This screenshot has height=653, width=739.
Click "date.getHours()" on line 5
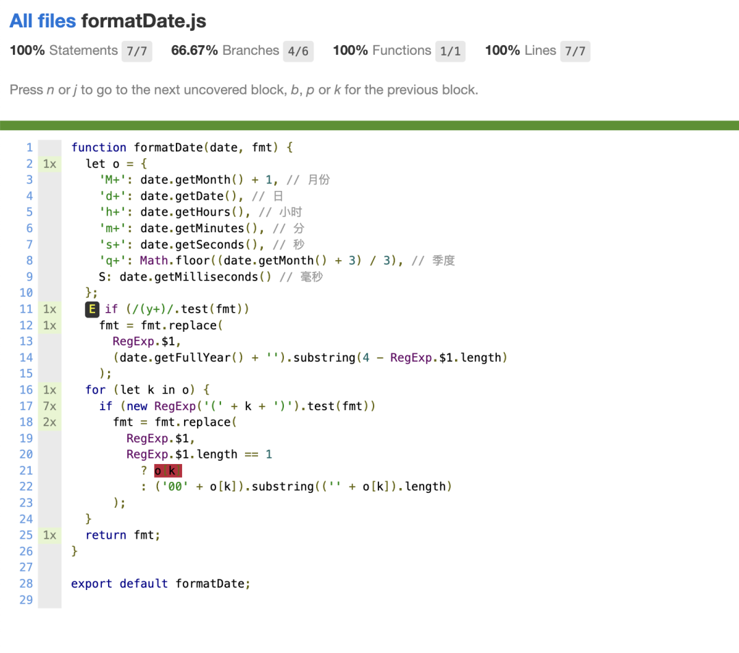[192, 212]
